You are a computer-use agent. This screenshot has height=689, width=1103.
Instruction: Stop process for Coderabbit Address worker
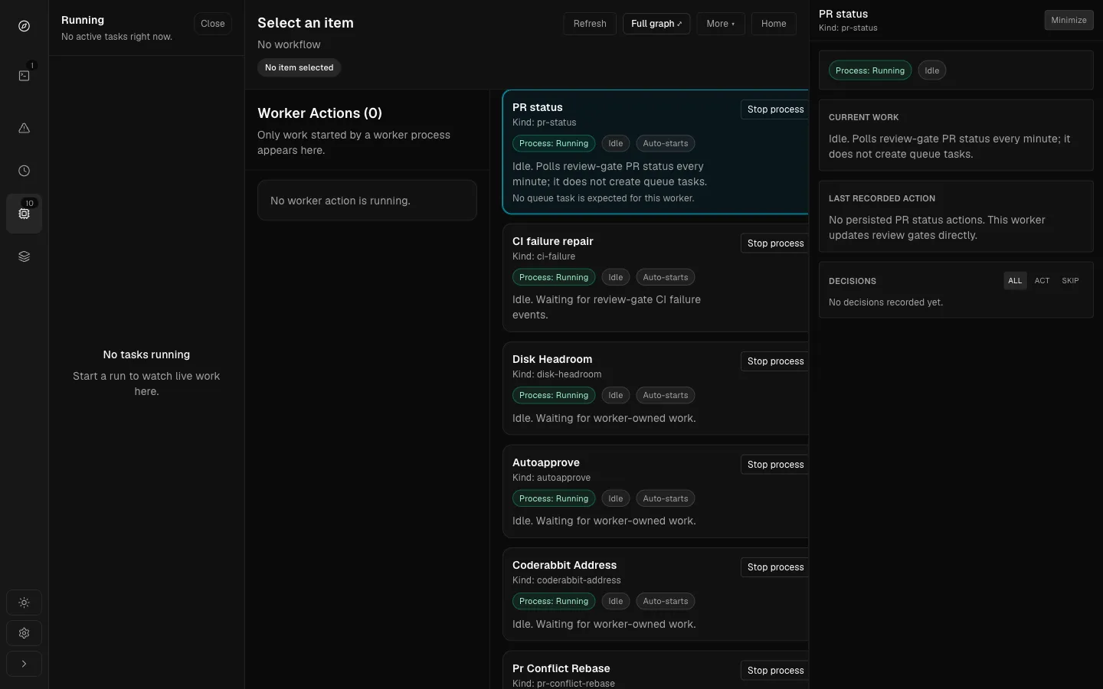775,567
